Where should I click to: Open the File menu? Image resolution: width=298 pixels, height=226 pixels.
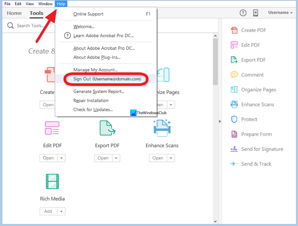pos(7,3)
